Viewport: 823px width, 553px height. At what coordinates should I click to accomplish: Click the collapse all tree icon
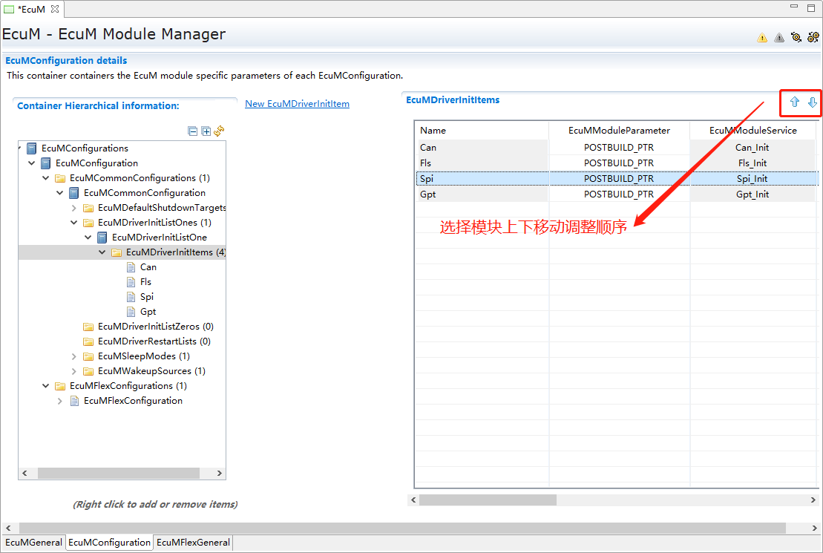193,131
